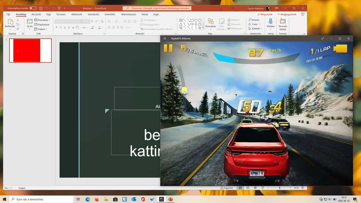
Task: Expand the Szakasz dropdown
Action: (41, 29)
